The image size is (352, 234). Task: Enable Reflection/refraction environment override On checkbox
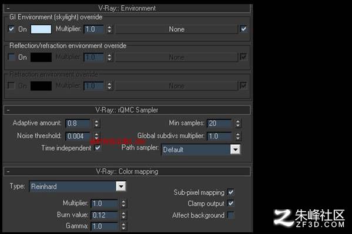coord(11,57)
